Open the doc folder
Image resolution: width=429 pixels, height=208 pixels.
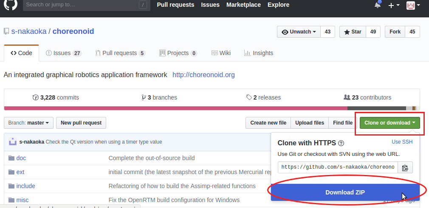click(21, 158)
